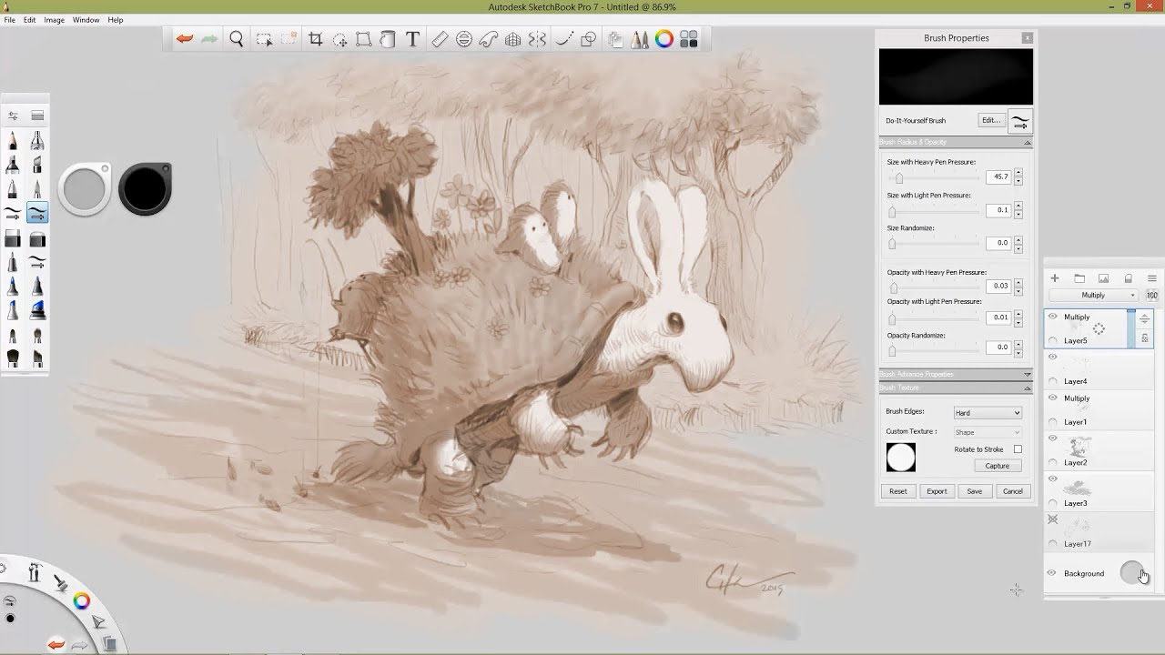Select the rectangular Selection tool
Image resolution: width=1165 pixels, height=655 pixels.
[264, 39]
